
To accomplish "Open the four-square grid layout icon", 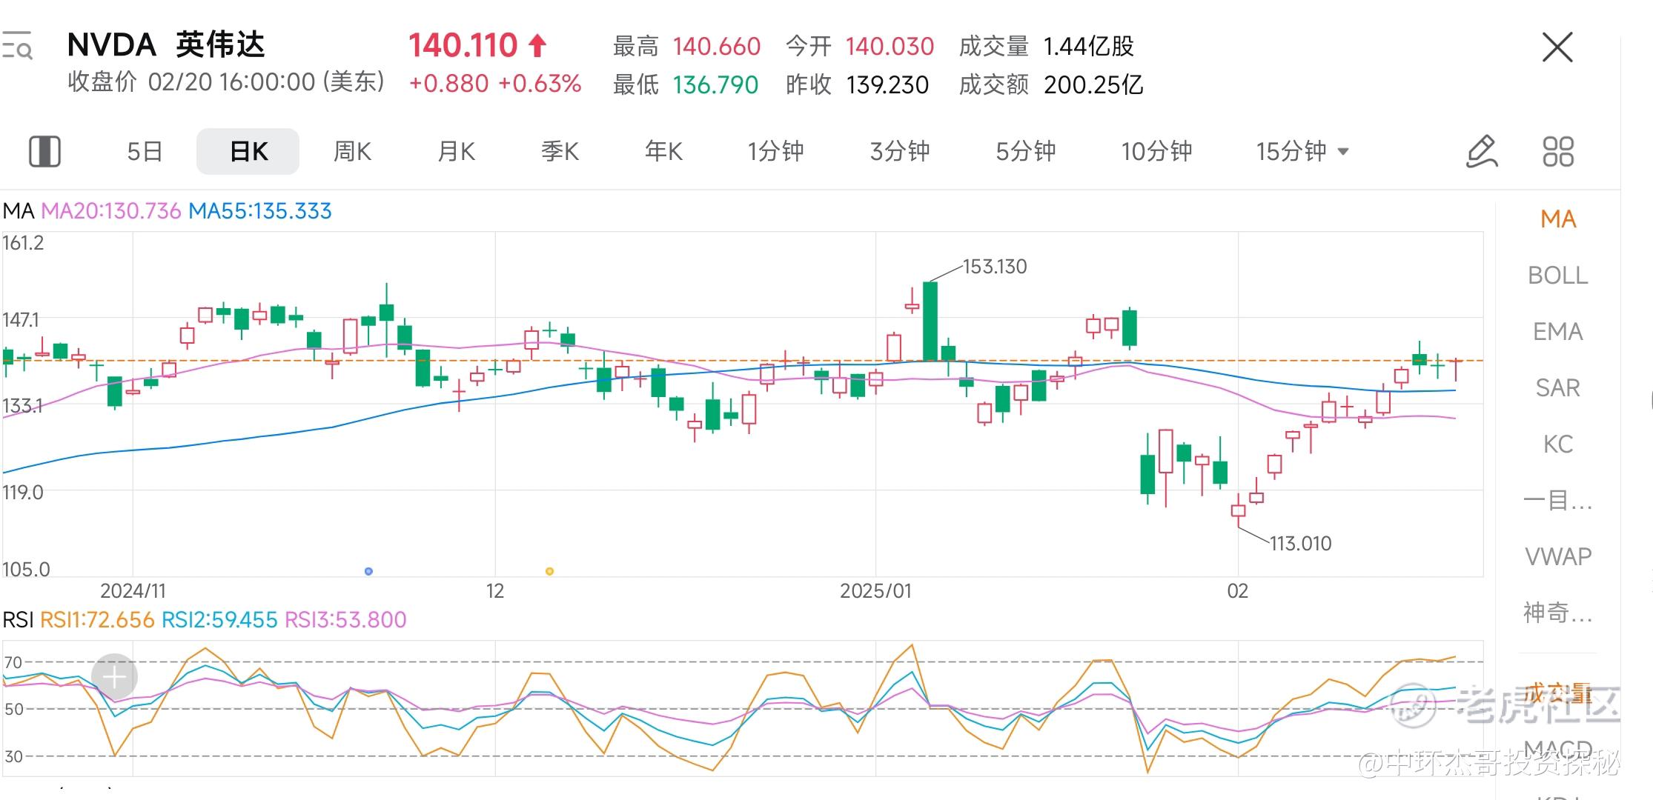I will pos(1558,152).
